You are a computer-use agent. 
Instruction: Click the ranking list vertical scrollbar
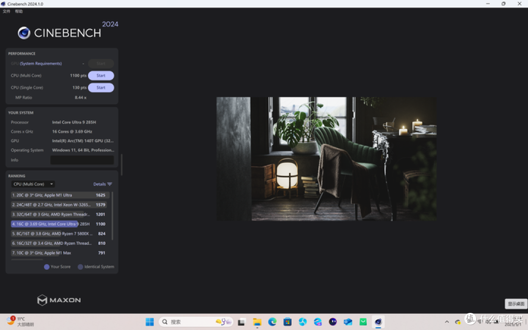coord(112,216)
